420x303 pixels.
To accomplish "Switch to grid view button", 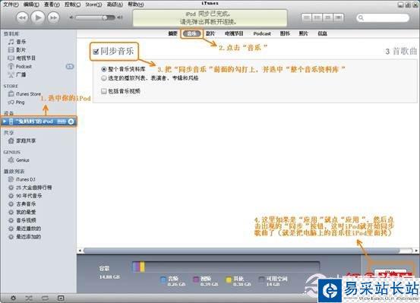I will [328, 17].
